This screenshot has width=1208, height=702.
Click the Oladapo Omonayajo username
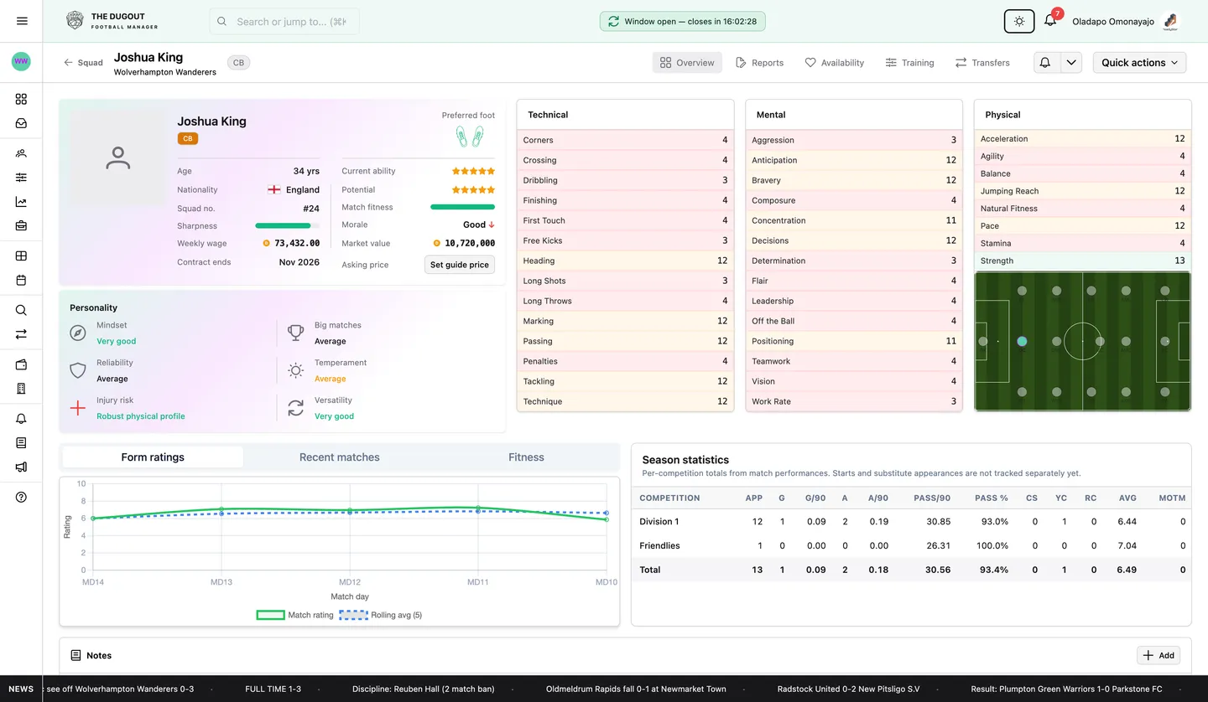(1113, 22)
